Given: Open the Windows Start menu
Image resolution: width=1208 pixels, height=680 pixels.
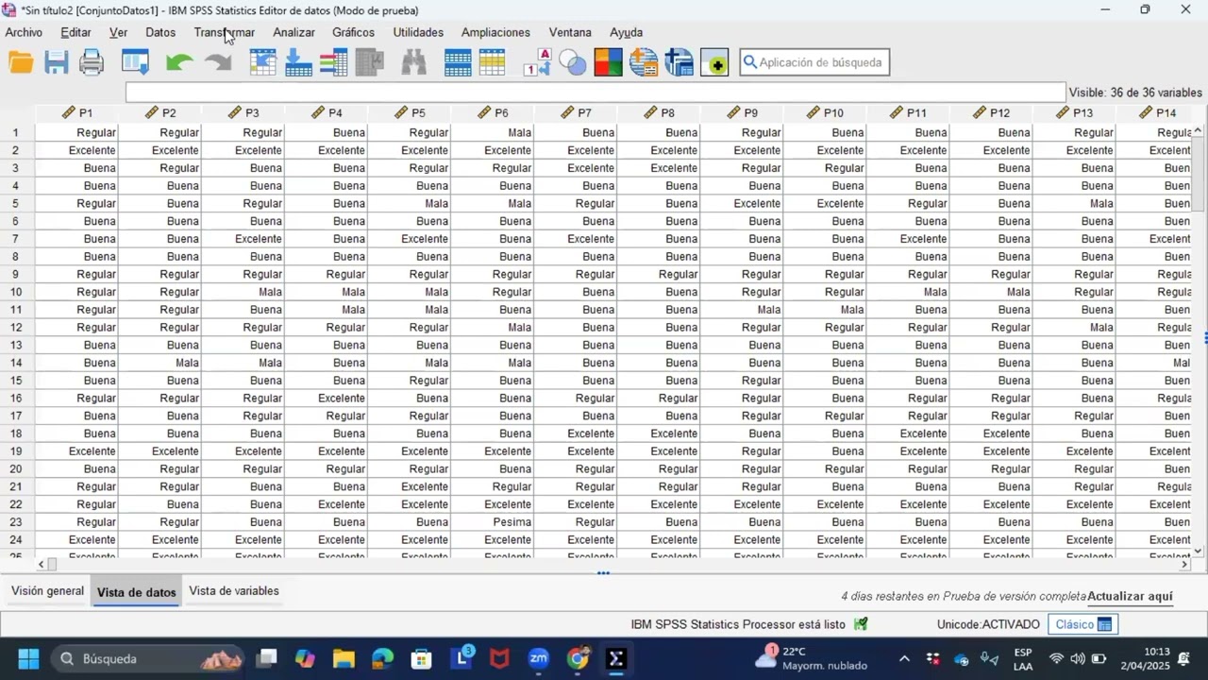Looking at the screenshot, I should coord(27,658).
